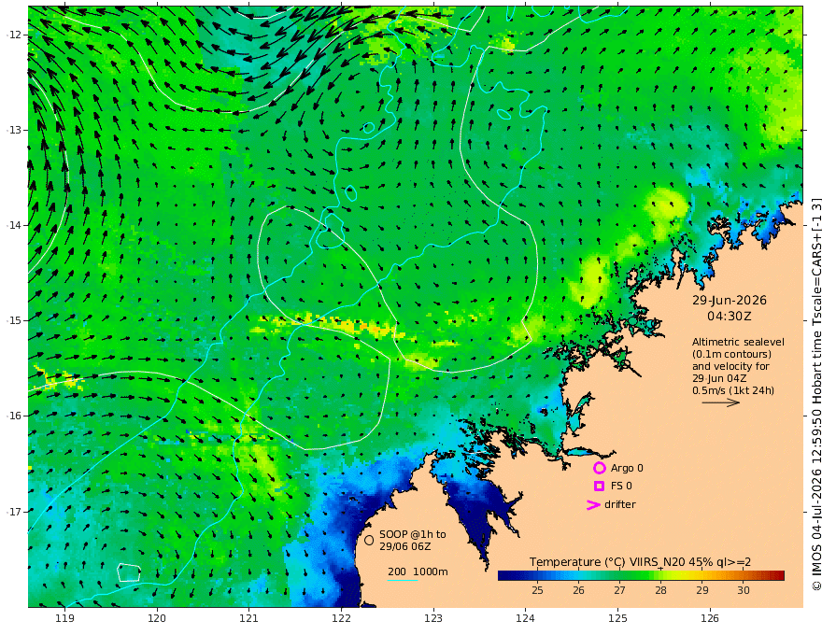Click the 'Argo 0' legend label
Screen dimensions: 822x635
pyautogui.click(x=627, y=468)
